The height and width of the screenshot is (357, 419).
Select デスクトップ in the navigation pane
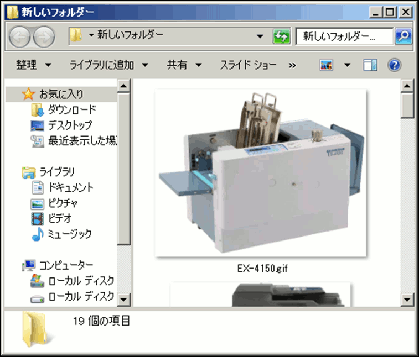70,125
